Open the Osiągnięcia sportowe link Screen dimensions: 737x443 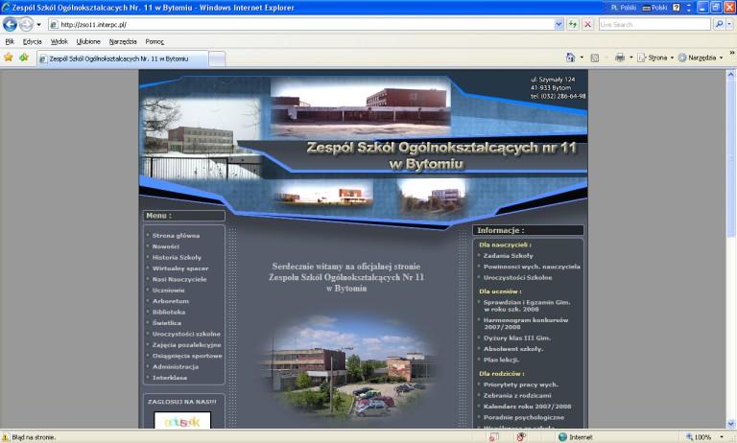[x=187, y=356]
